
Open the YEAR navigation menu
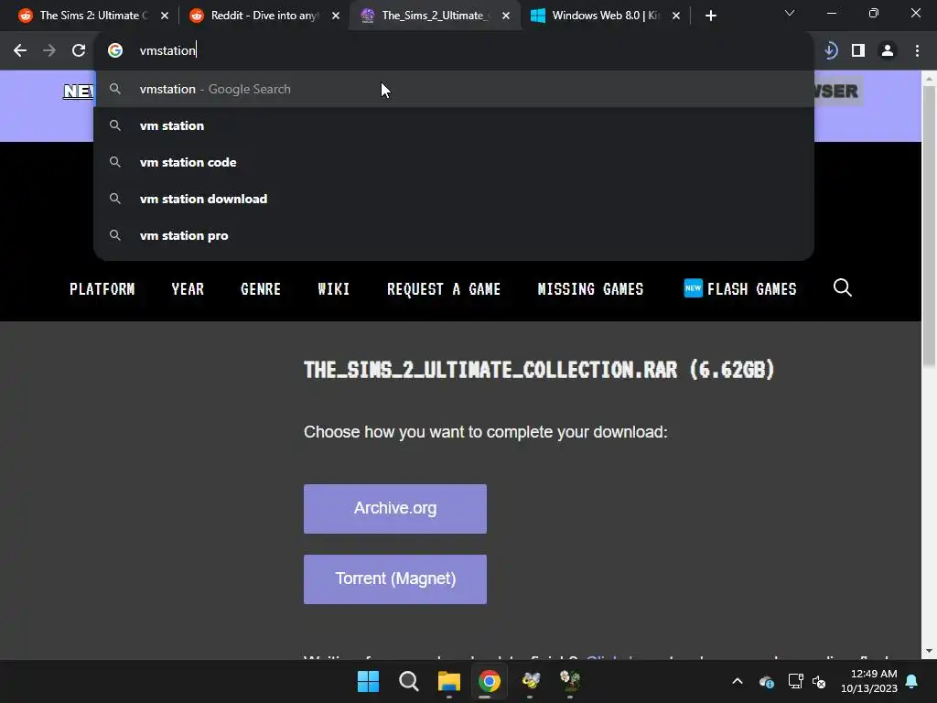[188, 288]
